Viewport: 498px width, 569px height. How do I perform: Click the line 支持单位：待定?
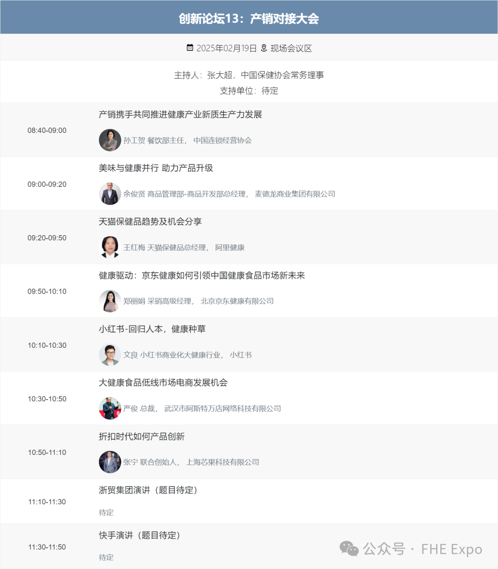(x=249, y=91)
